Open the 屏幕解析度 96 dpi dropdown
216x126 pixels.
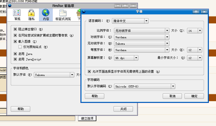[x=126, y=58]
